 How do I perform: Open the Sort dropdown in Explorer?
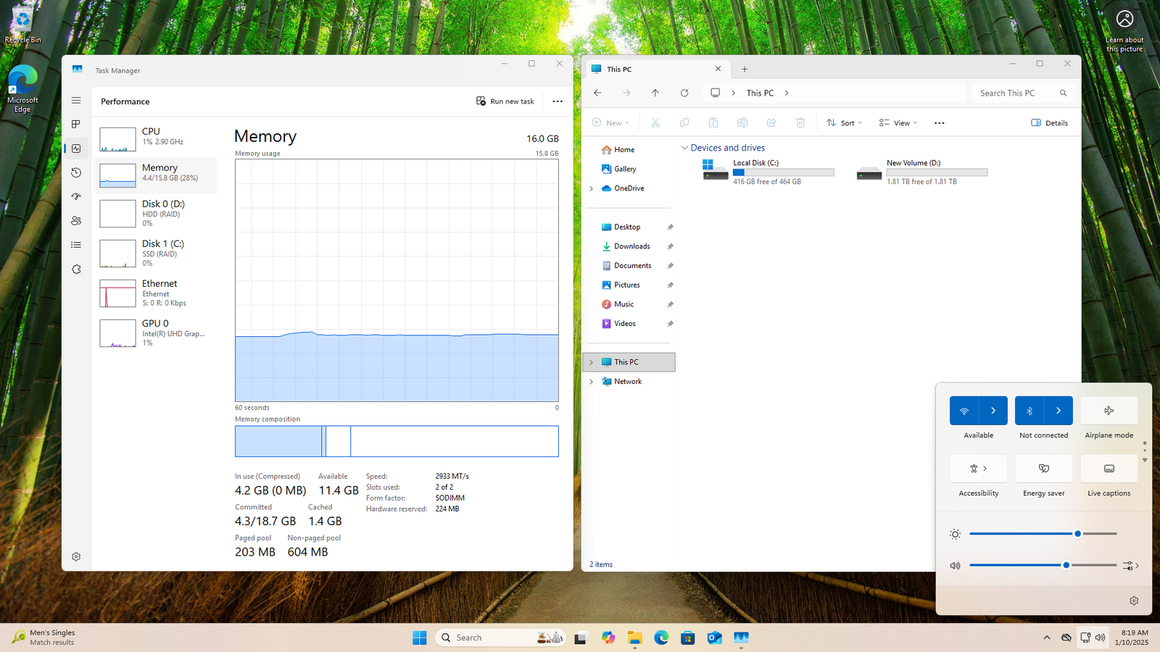[x=845, y=123]
